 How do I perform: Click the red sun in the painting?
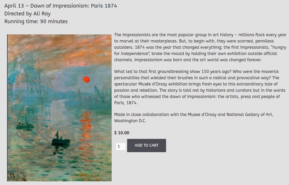click(86, 79)
